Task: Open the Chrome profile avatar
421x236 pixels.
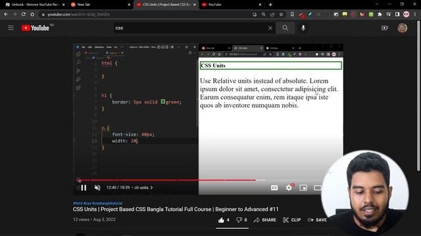Action: pos(407,14)
